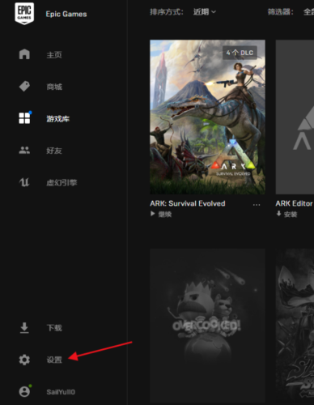Select 游戏库 menu label
Image resolution: width=314 pixels, height=405 pixels.
(58, 118)
